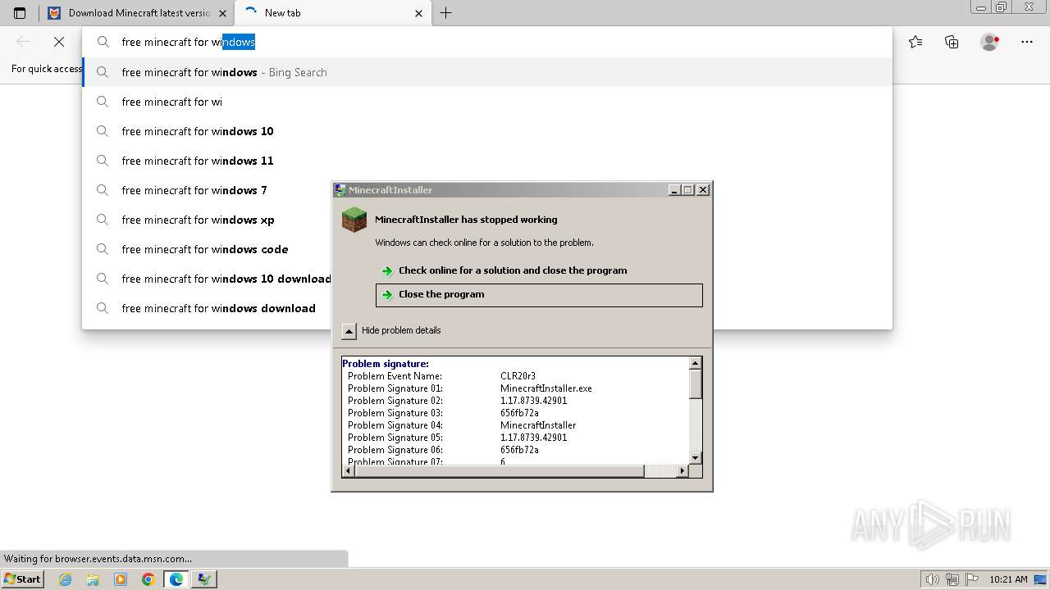Click the MinecraftInstaller title bar icon

[340, 189]
